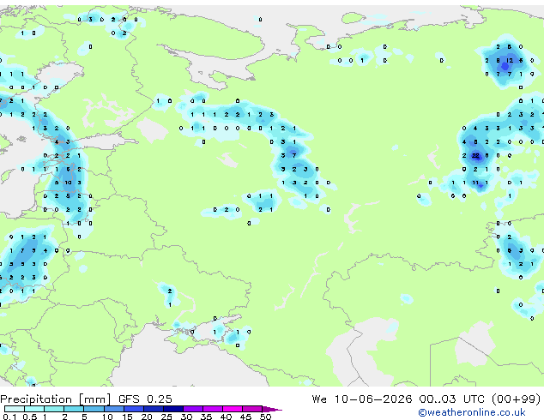Click the above-50 arrow tip of the legend
The width and height of the screenshot is (544, 420).
point(272,409)
